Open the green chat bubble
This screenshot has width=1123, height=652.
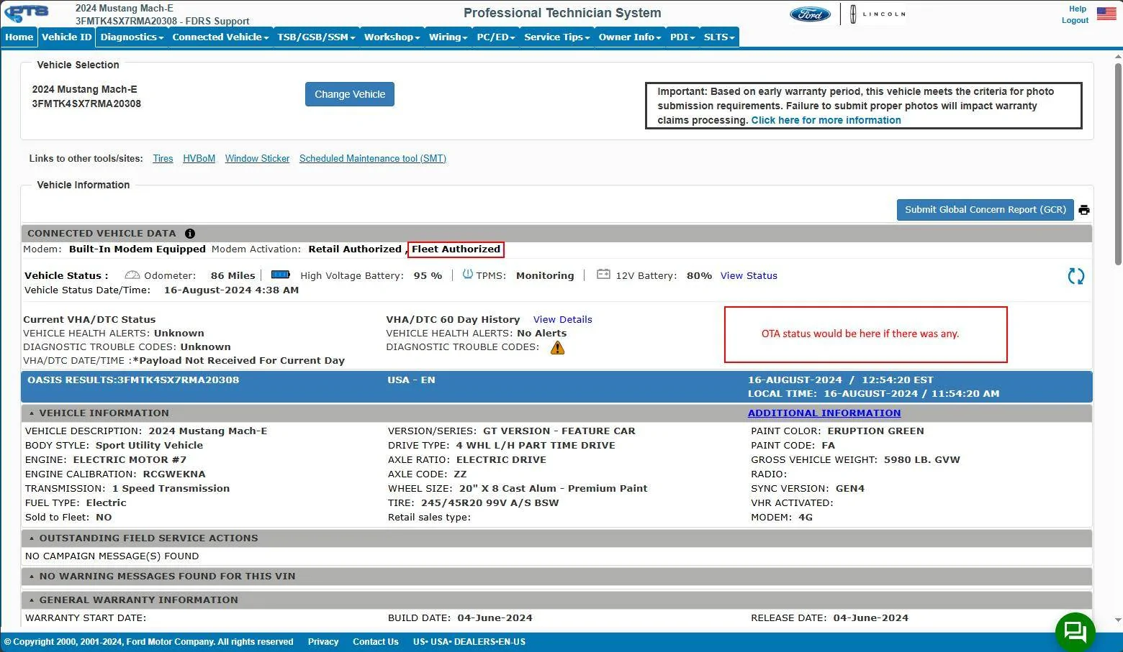1075,632
